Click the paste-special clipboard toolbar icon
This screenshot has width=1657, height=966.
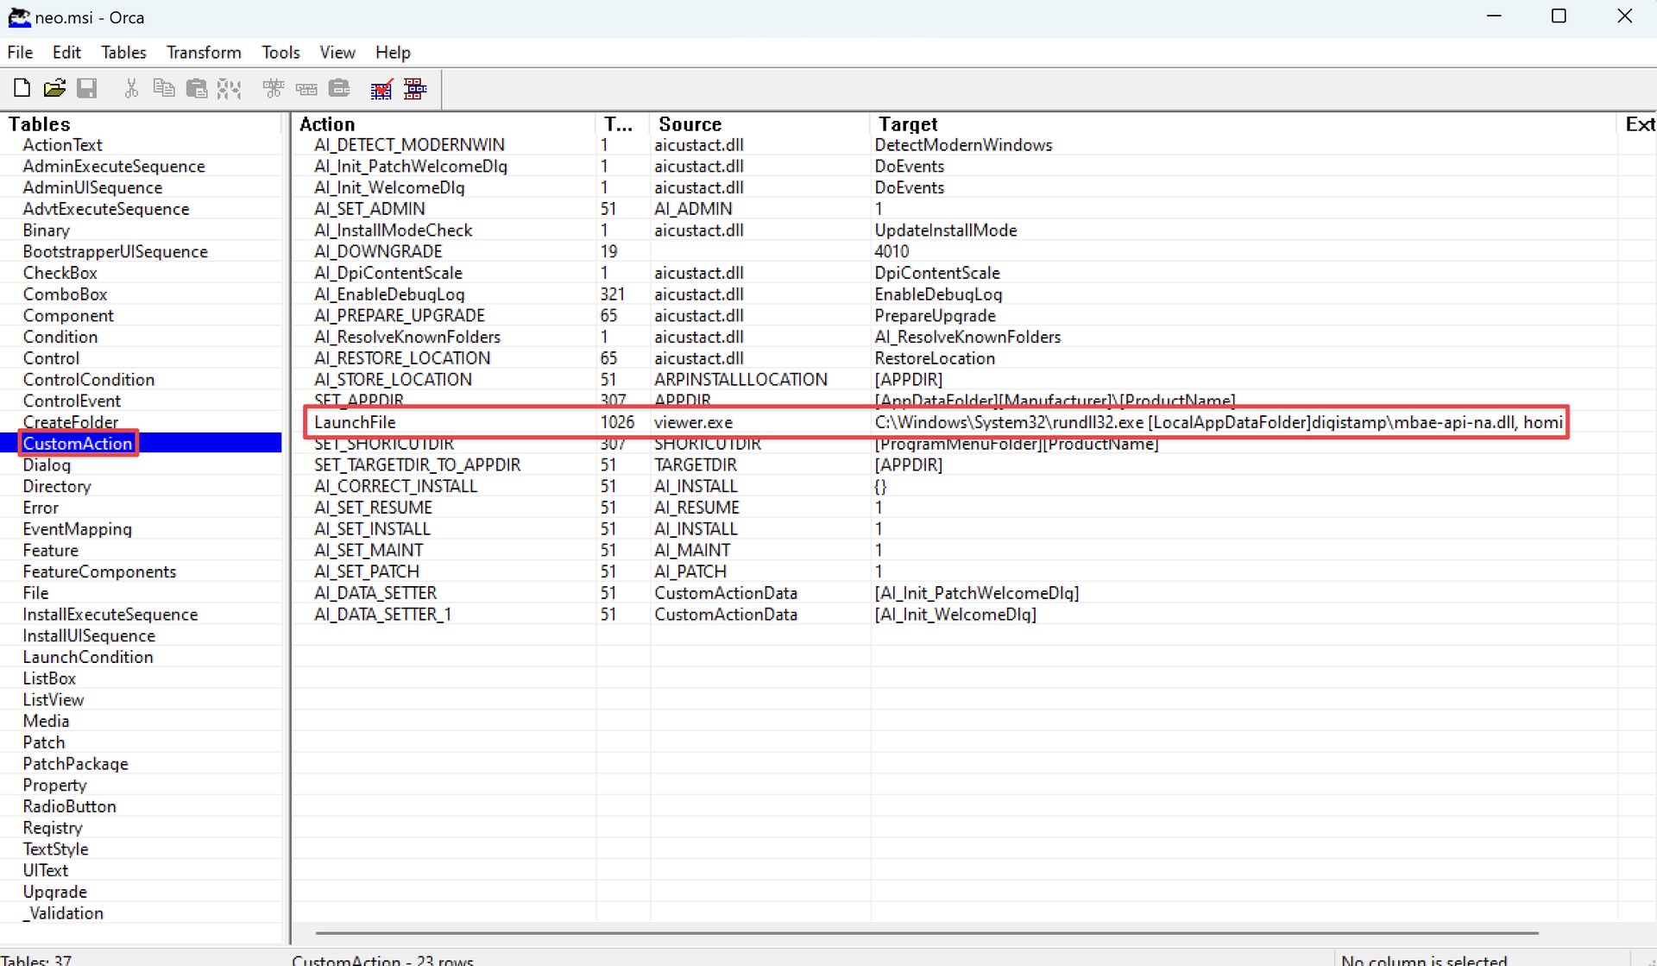[339, 87]
